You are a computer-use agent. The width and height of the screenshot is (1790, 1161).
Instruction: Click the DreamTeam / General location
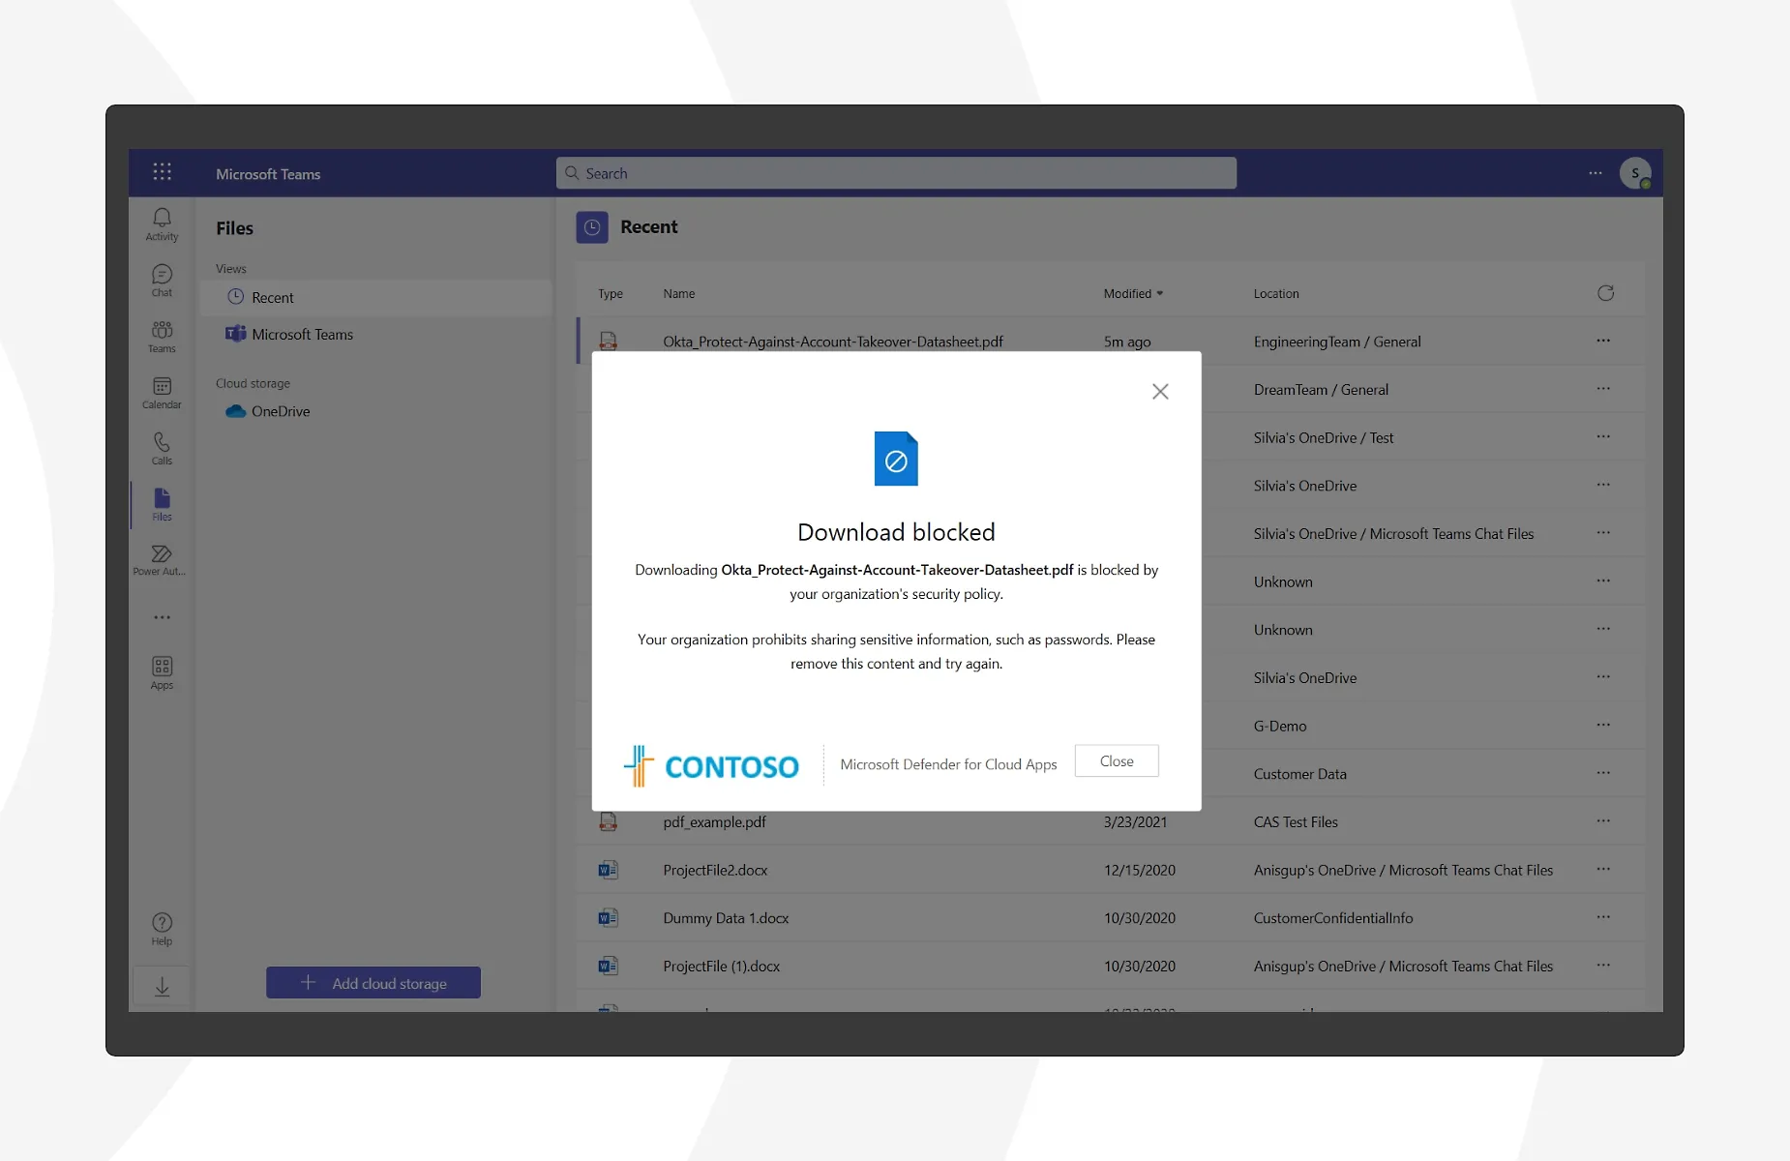(x=1321, y=390)
